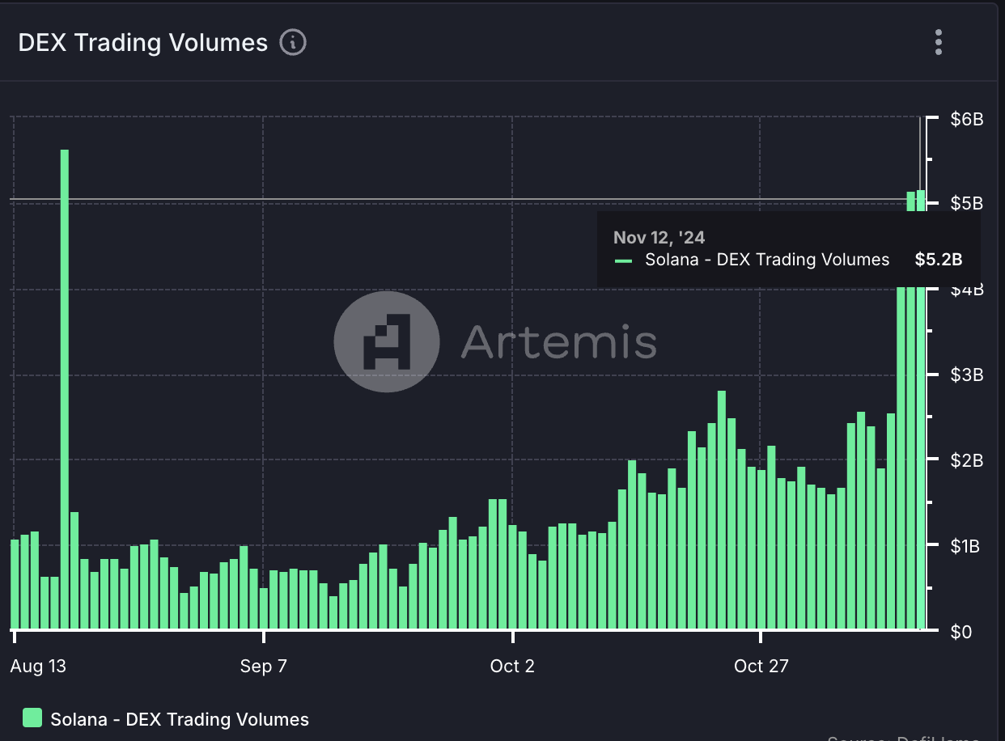The width and height of the screenshot is (1005, 741).
Task: Select the tallest mid-August spike bar
Action: 65,388
